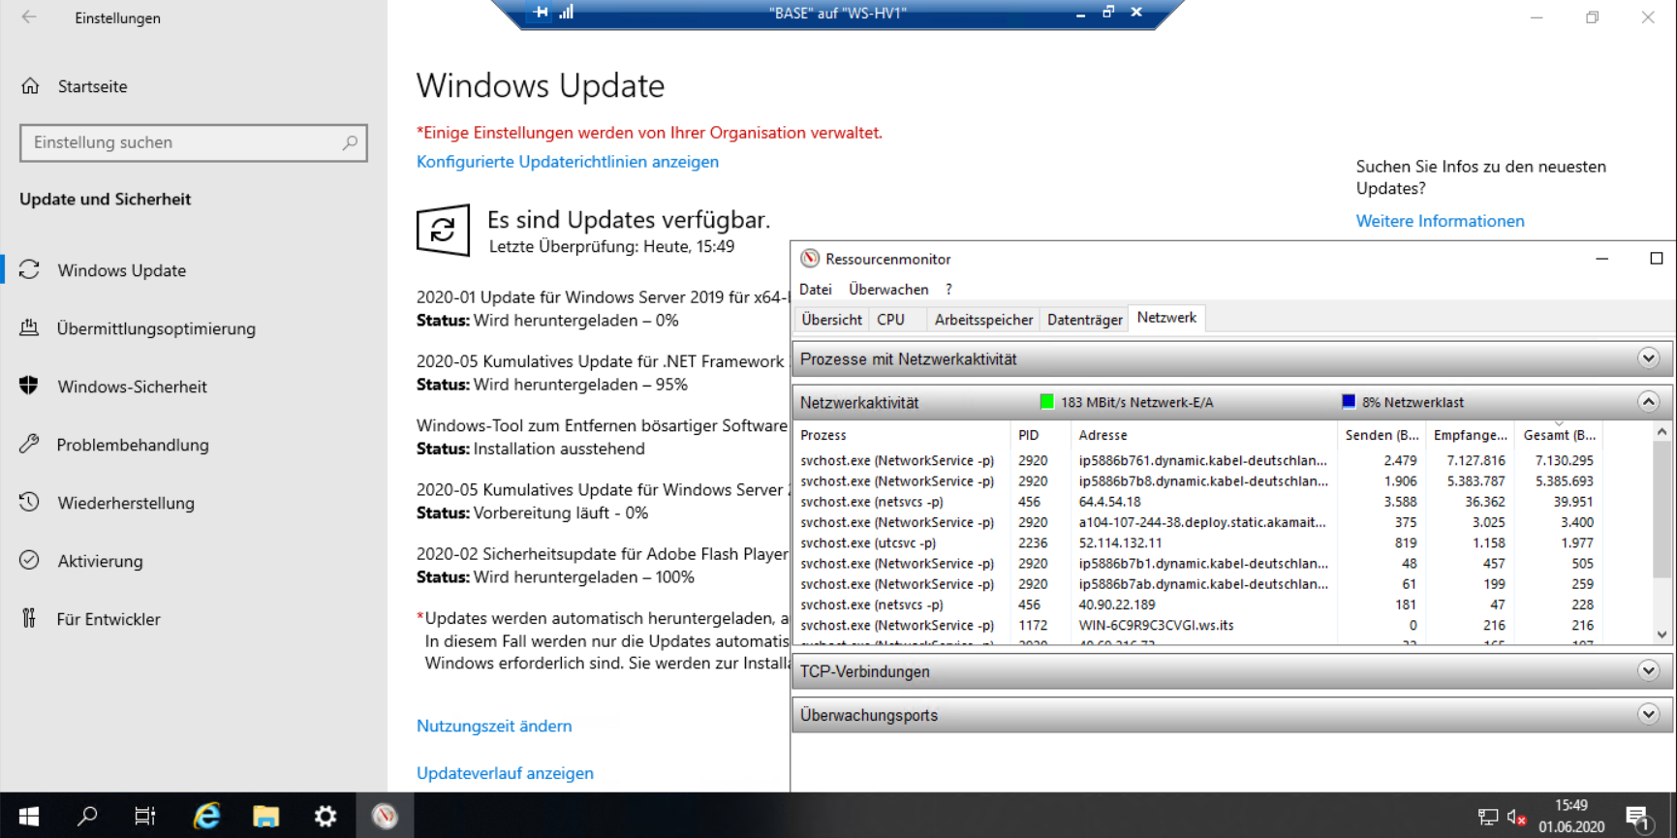Switch to the Datenträger tab
Viewport: 1677px width, 838px height.
1084,319
